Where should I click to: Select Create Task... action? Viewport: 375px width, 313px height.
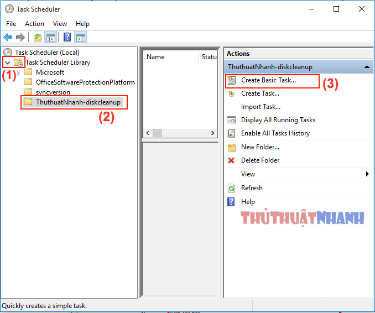(260, 93)
